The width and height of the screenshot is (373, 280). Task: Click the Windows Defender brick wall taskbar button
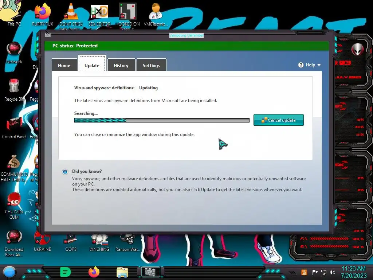click(x=151, y=272)
